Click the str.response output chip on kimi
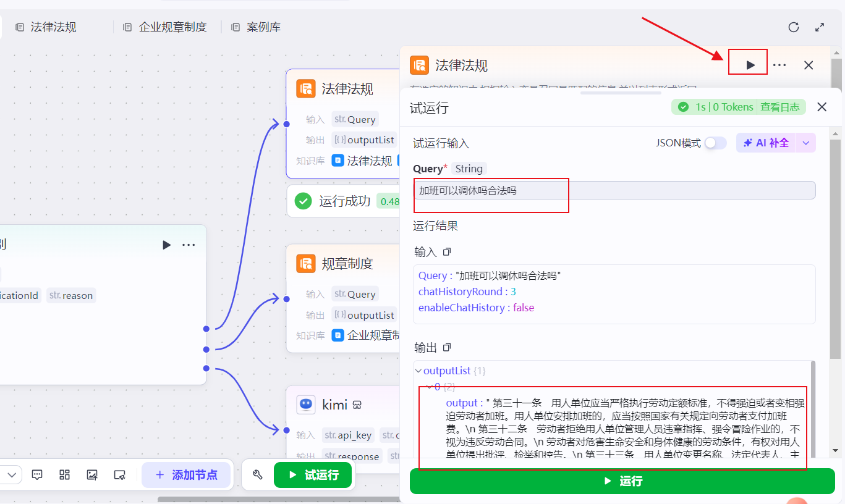The width and height of the screenshot is (845, 504). 352,456
